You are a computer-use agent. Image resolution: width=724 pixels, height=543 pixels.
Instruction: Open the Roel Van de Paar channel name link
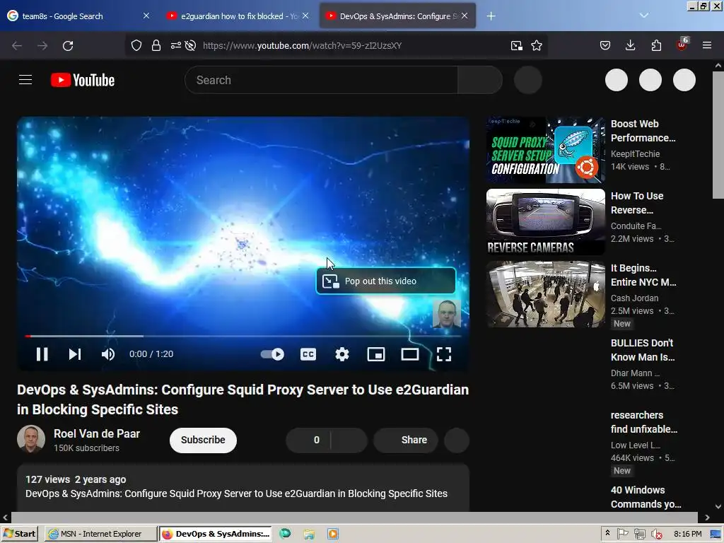point(96,434)
